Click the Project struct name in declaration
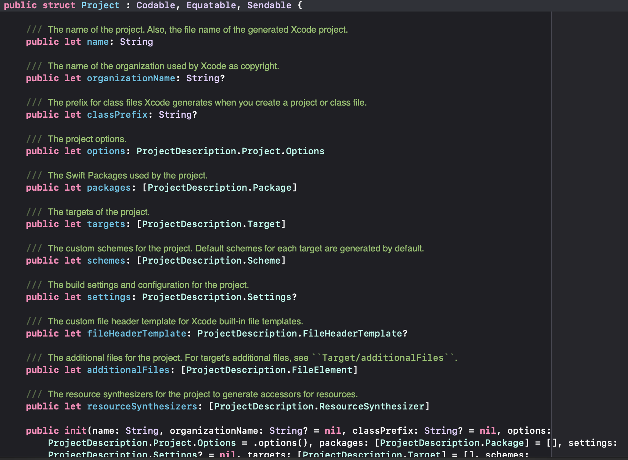The width and height of the screenshot is (628, 460). [100, 5]
